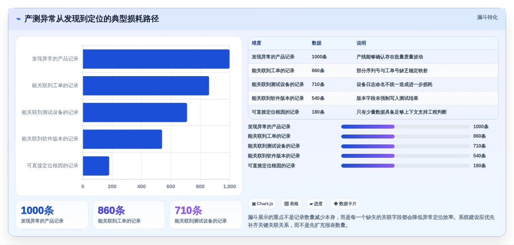514x245 pixels.
Task: Click progress bar for 能关联到测试设备的记录
Action: [x=406, y=146]
